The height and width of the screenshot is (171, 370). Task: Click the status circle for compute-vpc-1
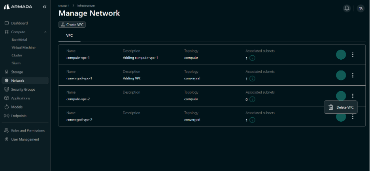point(341,55)
